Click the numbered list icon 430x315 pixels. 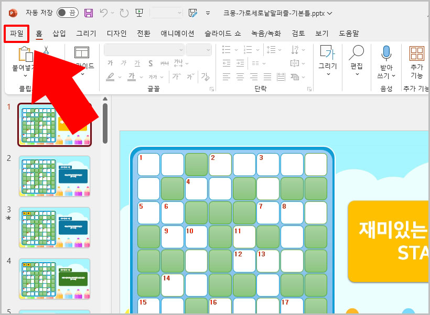[248, 50]
